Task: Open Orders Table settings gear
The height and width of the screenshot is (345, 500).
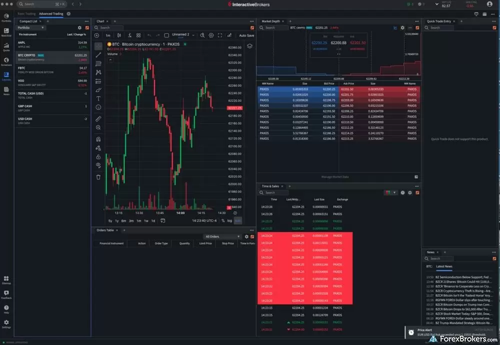Action: [x=246, y=237]
